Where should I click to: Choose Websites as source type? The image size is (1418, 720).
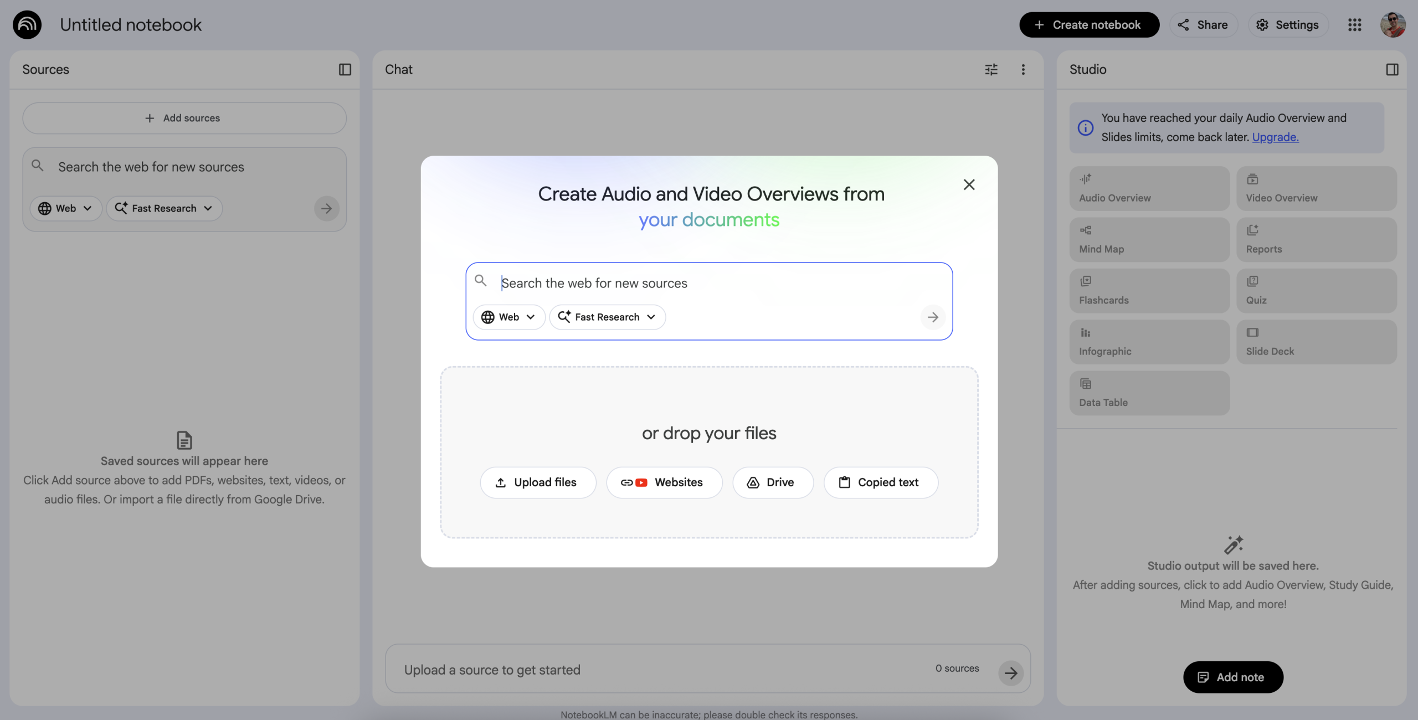click(x=664, y=482)
